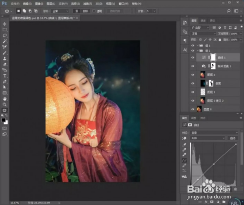Hide the 组 2 group visibility eye
244x205 pixels.
click(193, 51)
